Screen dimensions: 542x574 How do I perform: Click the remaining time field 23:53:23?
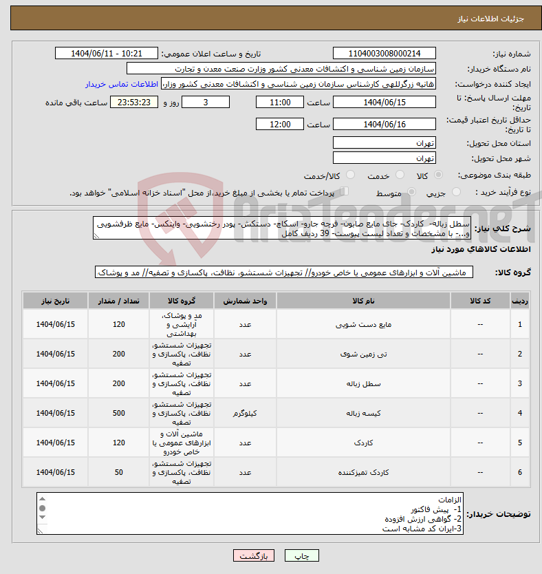pos(134,102)
